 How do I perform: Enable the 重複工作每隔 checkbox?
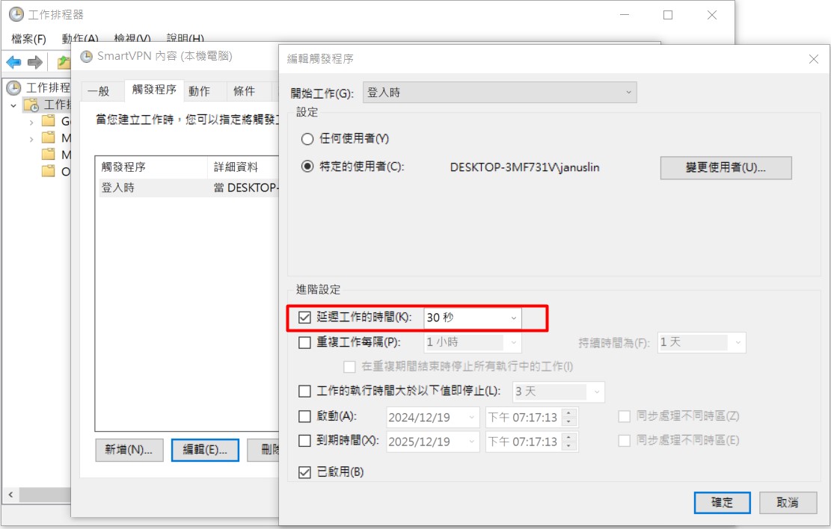(x=304, y=343)
